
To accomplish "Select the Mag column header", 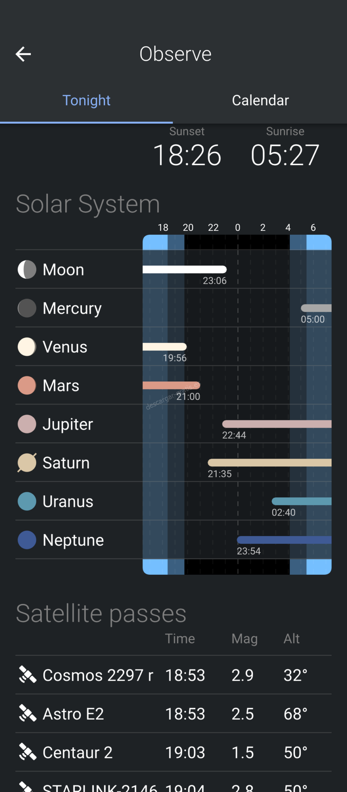I will click(x=244, y=638).
